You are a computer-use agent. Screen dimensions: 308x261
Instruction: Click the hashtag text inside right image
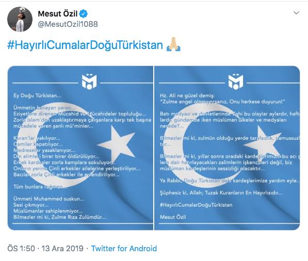point(196,205)
